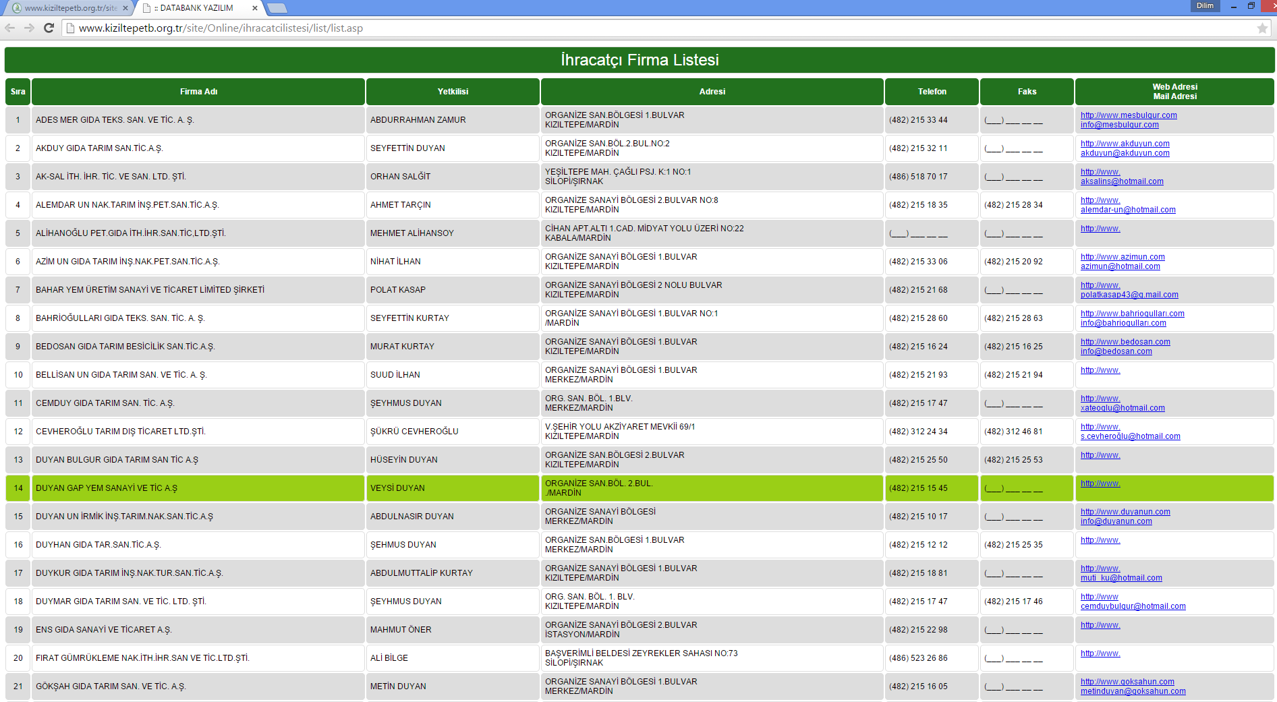Click the Faks column header

tap(1027, 92)
